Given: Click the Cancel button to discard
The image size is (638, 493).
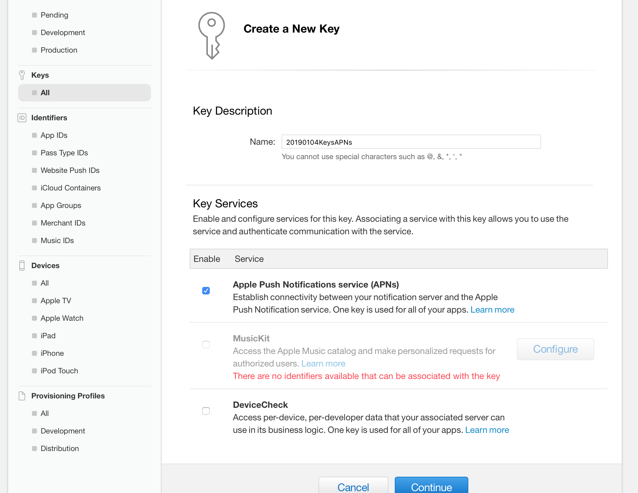Looking at the screenshot, I should 353,486.
